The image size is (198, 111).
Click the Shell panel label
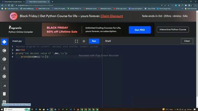pos(108,41)
